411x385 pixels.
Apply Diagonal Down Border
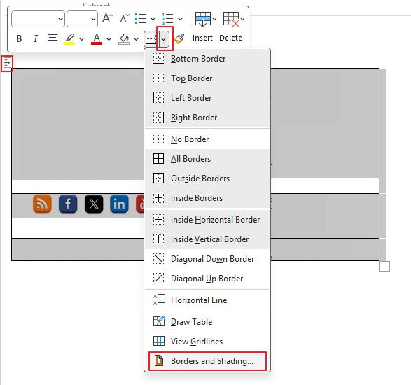tap(207, 259)
